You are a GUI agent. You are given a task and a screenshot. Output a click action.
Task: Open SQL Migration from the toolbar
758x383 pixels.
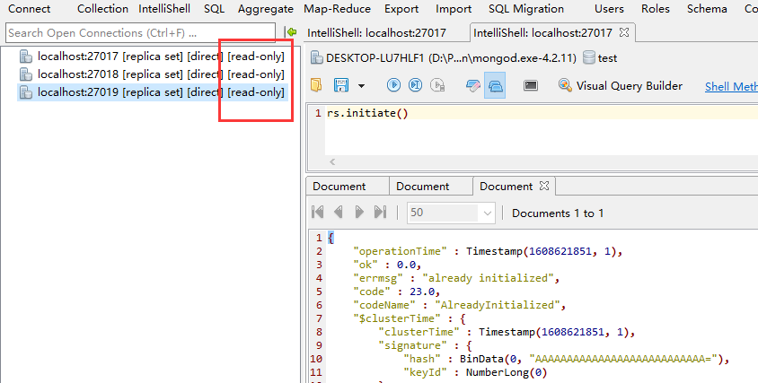(526, 9)
